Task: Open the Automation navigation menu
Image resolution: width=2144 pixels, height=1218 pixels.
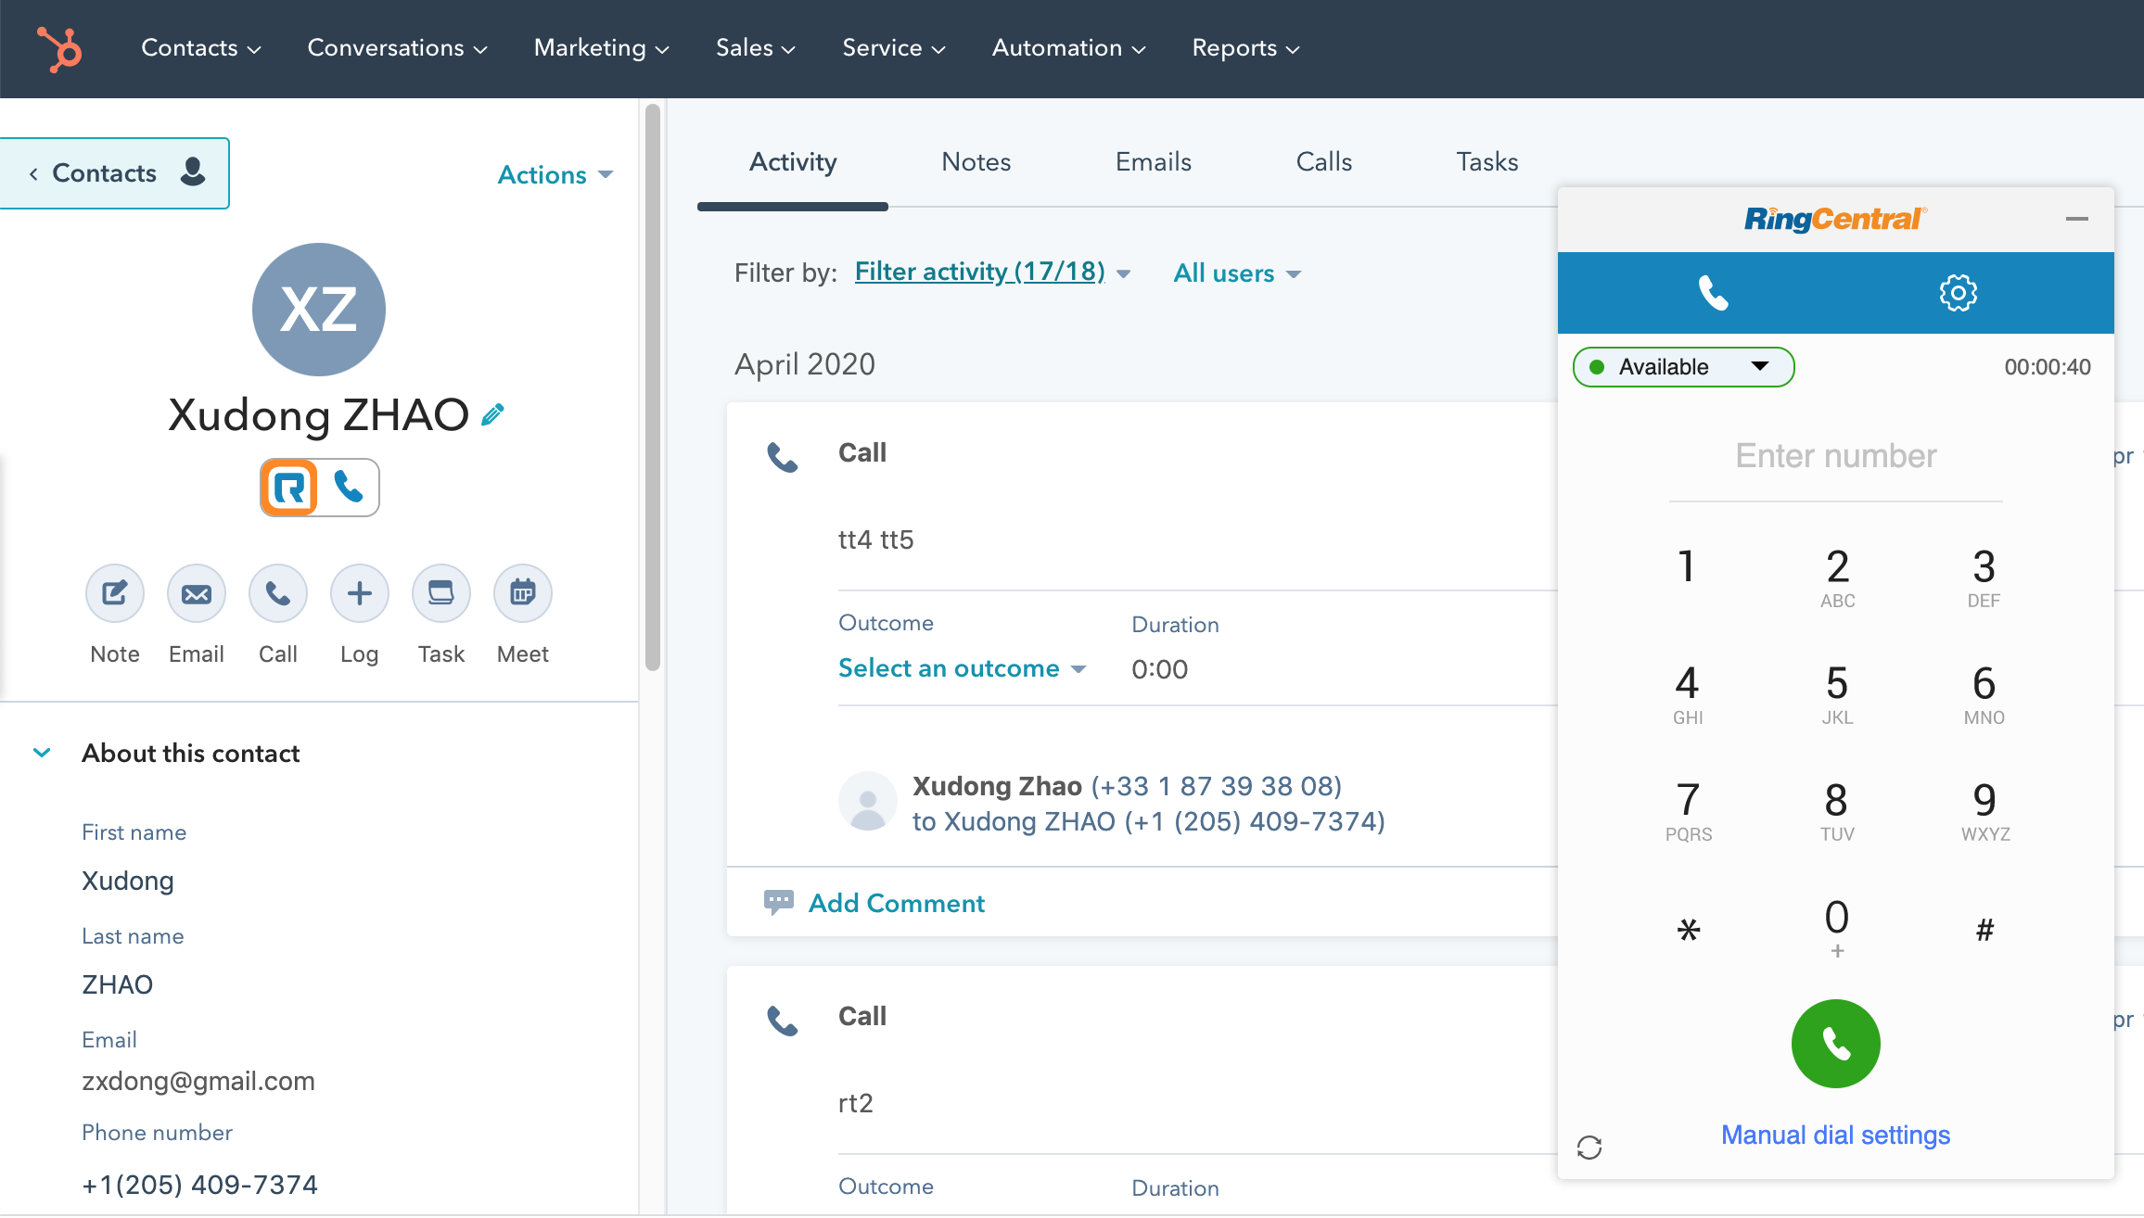Action: click(1069, 48)
